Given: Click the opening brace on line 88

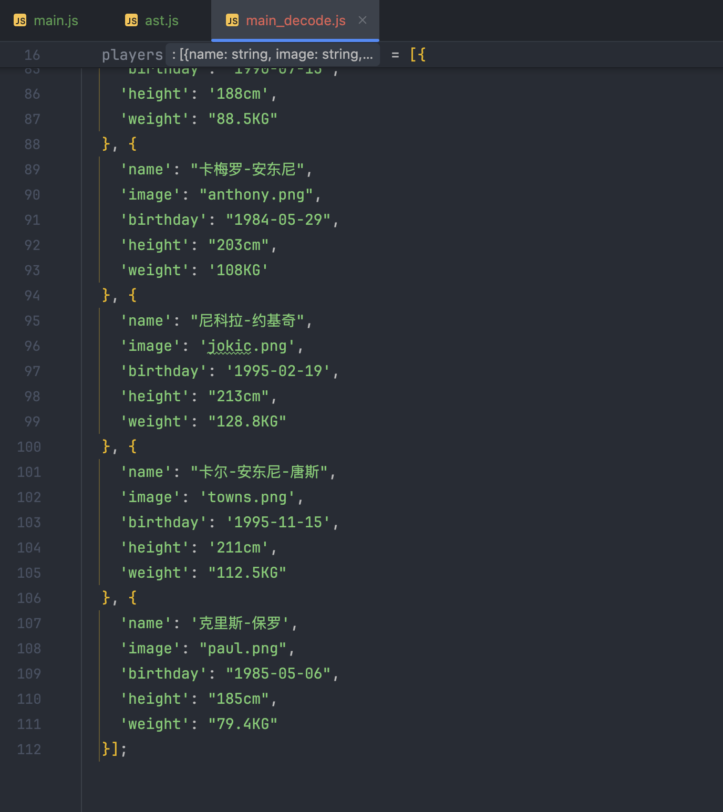Looking at the screenshot, I should click(132, 144).
